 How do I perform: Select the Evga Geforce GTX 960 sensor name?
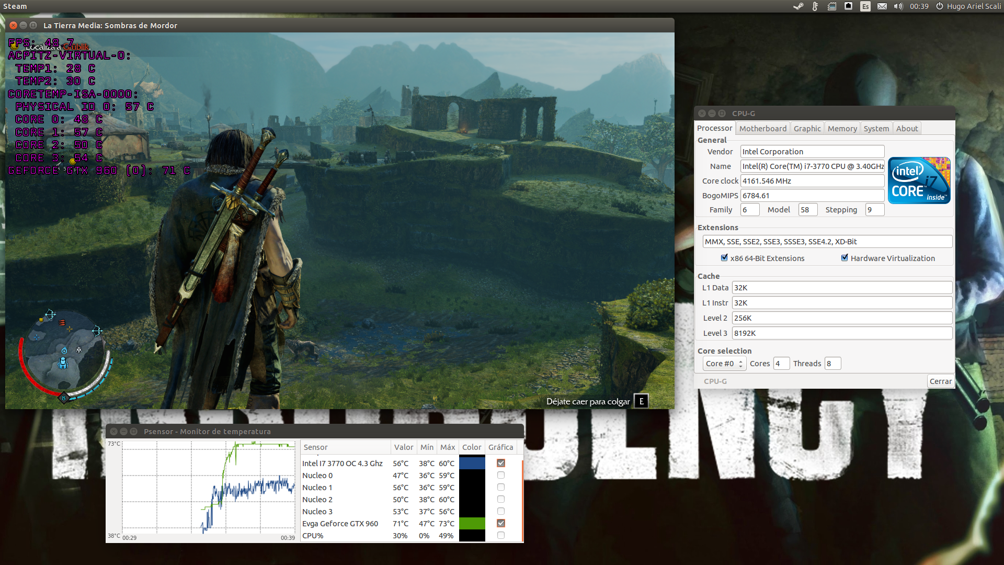(340, 524)
